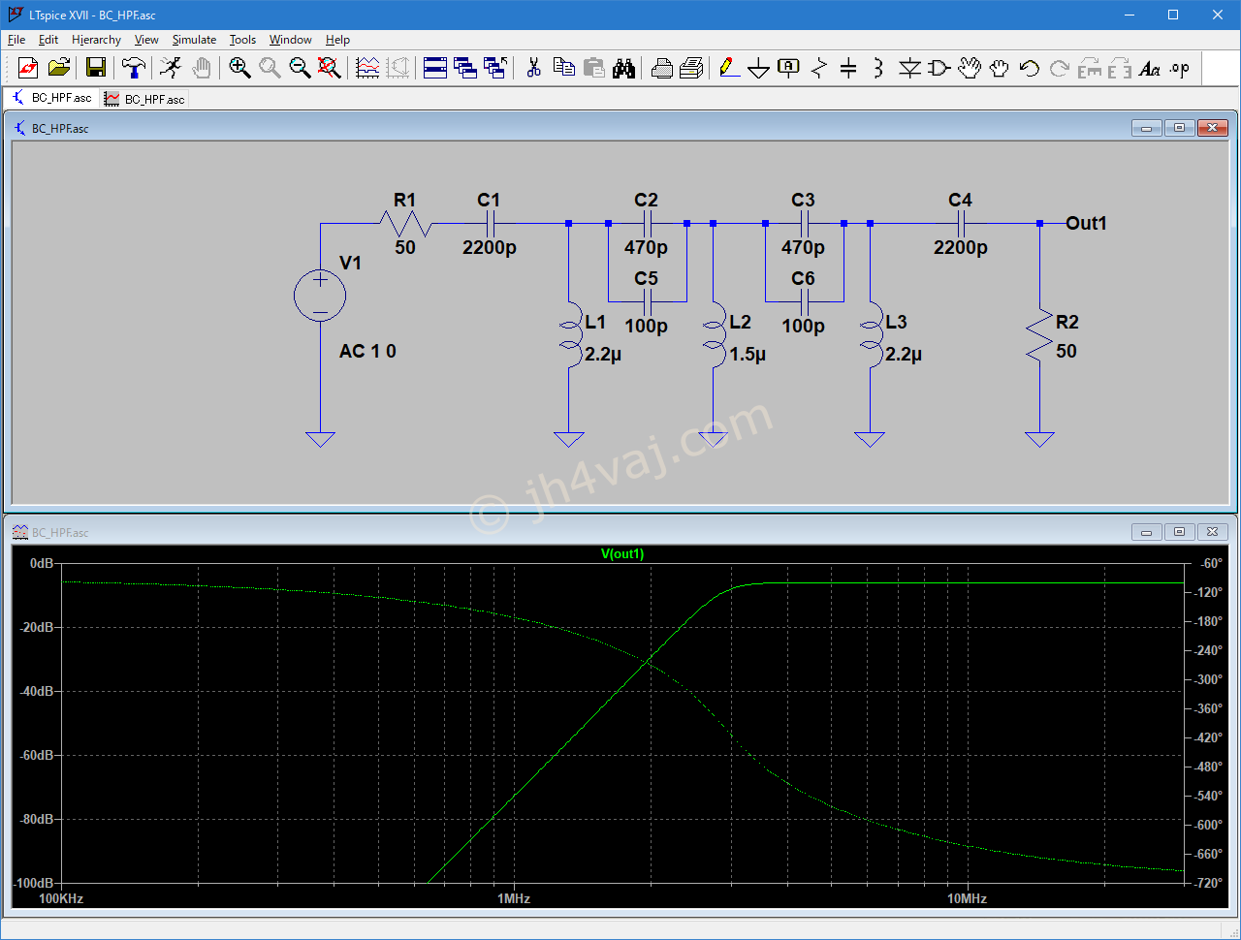Viewport: 1241px width, 940px height.
Task: Click the -360° phase axis label
Action: click(x=1209, y=708)
